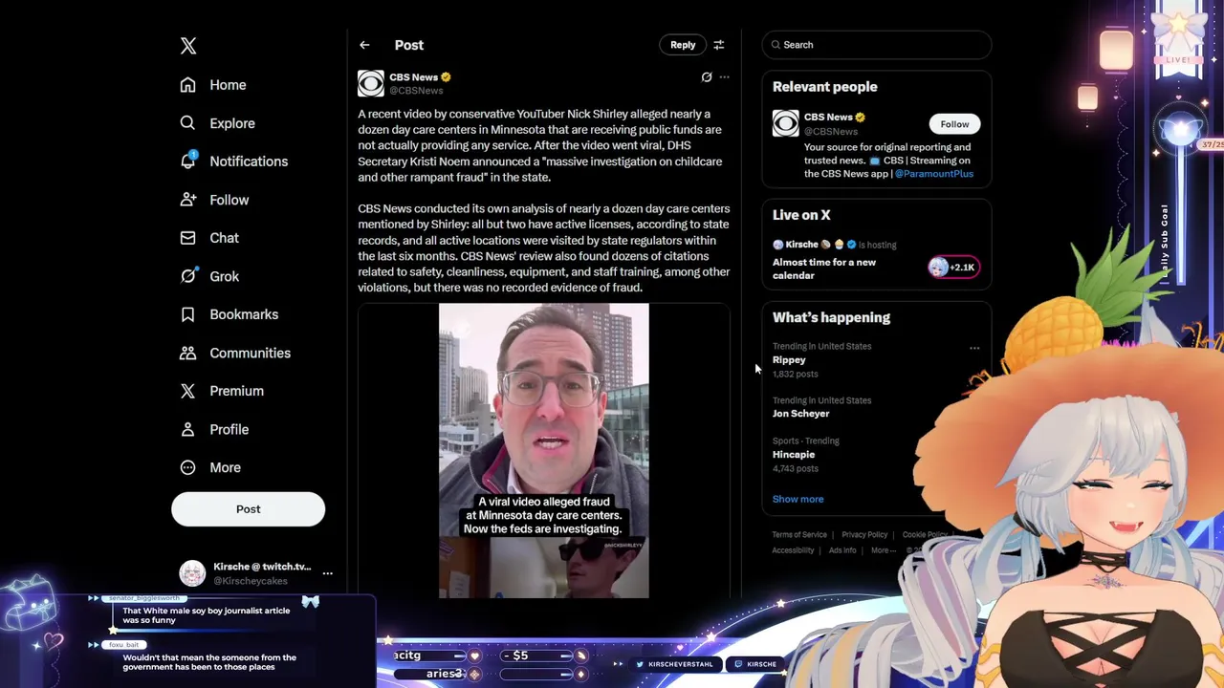This screenshot has height=688, width=1224.
Task: Go back with the arrow icon
Action: [x=364, y=45]
